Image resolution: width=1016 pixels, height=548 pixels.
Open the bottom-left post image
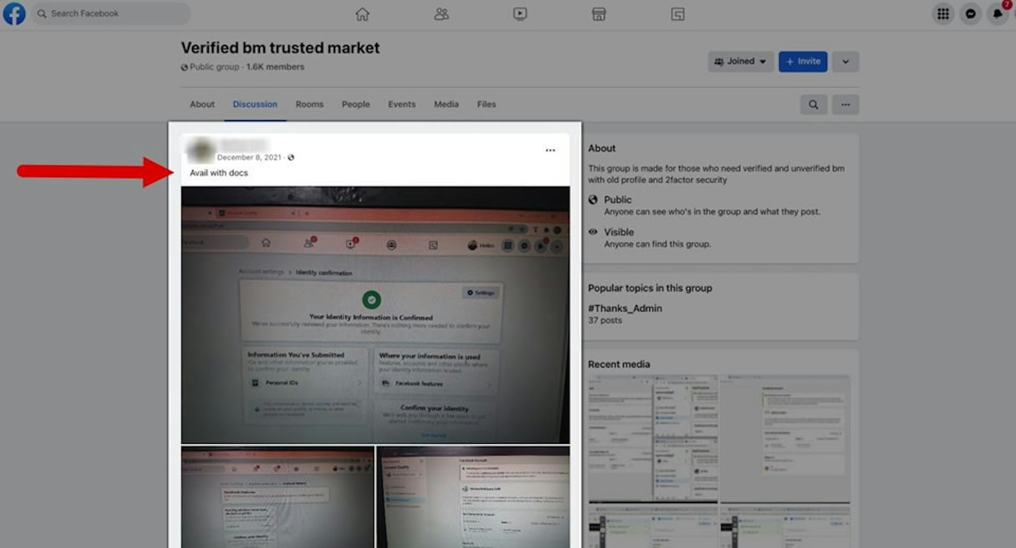(x=278, y=497)
